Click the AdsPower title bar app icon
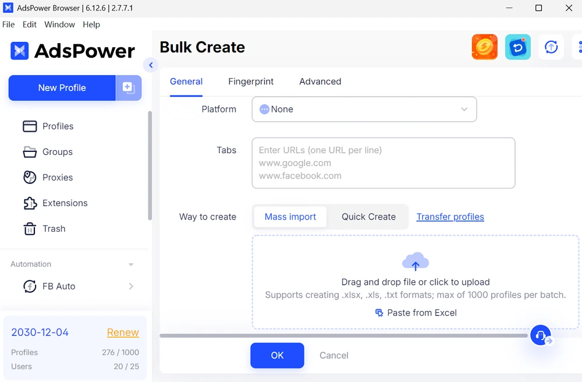This screenshot has height=382, width=582. tap(8, 8)
